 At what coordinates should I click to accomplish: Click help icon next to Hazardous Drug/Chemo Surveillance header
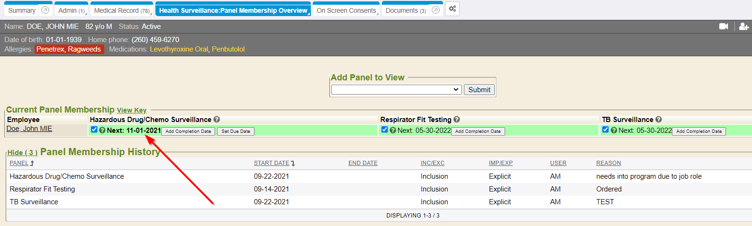click(217, 120)
